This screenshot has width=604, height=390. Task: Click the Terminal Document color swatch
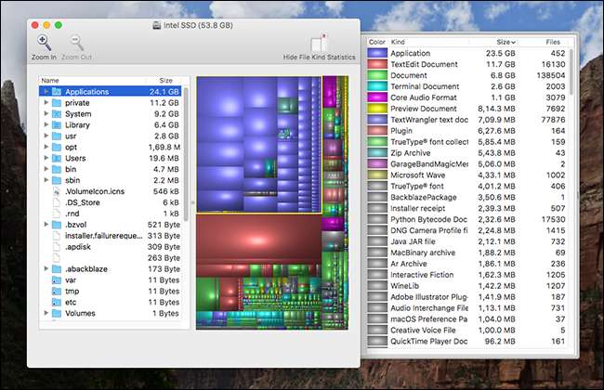(377, 86)
